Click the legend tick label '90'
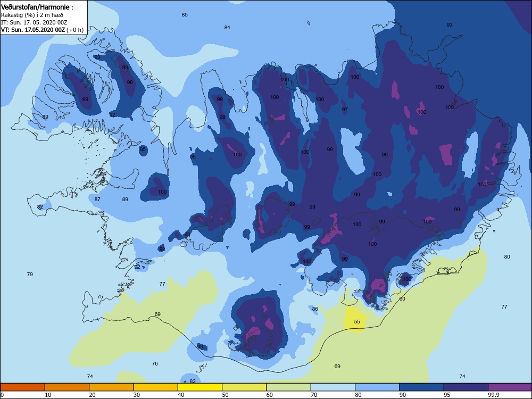Viewport: 532px width, 399px height. tap(403, 395)
